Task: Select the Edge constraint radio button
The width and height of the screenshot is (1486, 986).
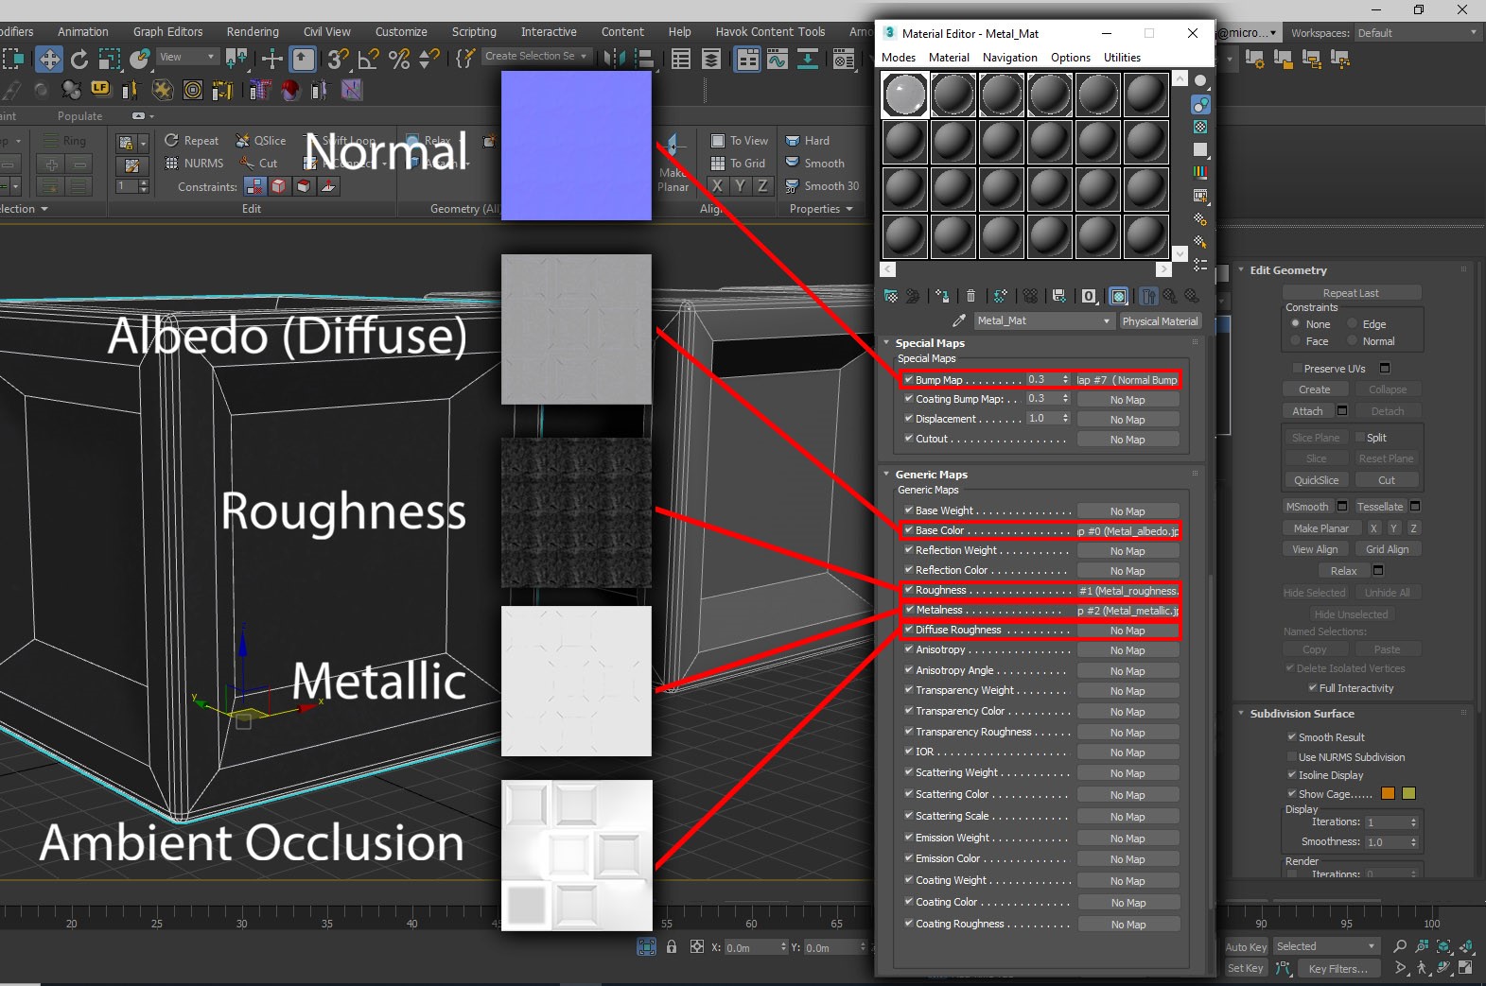Action: pos(1353,323)
